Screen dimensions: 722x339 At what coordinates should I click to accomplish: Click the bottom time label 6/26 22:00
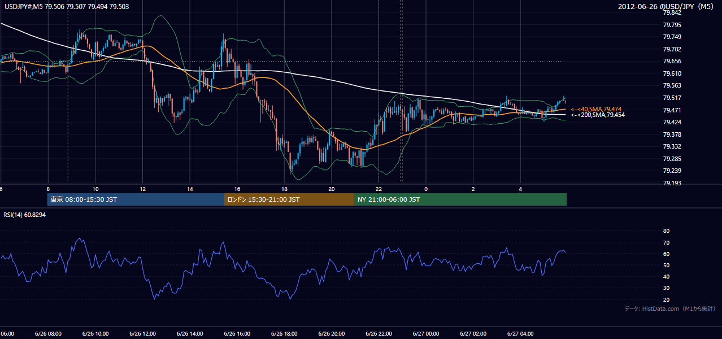379,334
